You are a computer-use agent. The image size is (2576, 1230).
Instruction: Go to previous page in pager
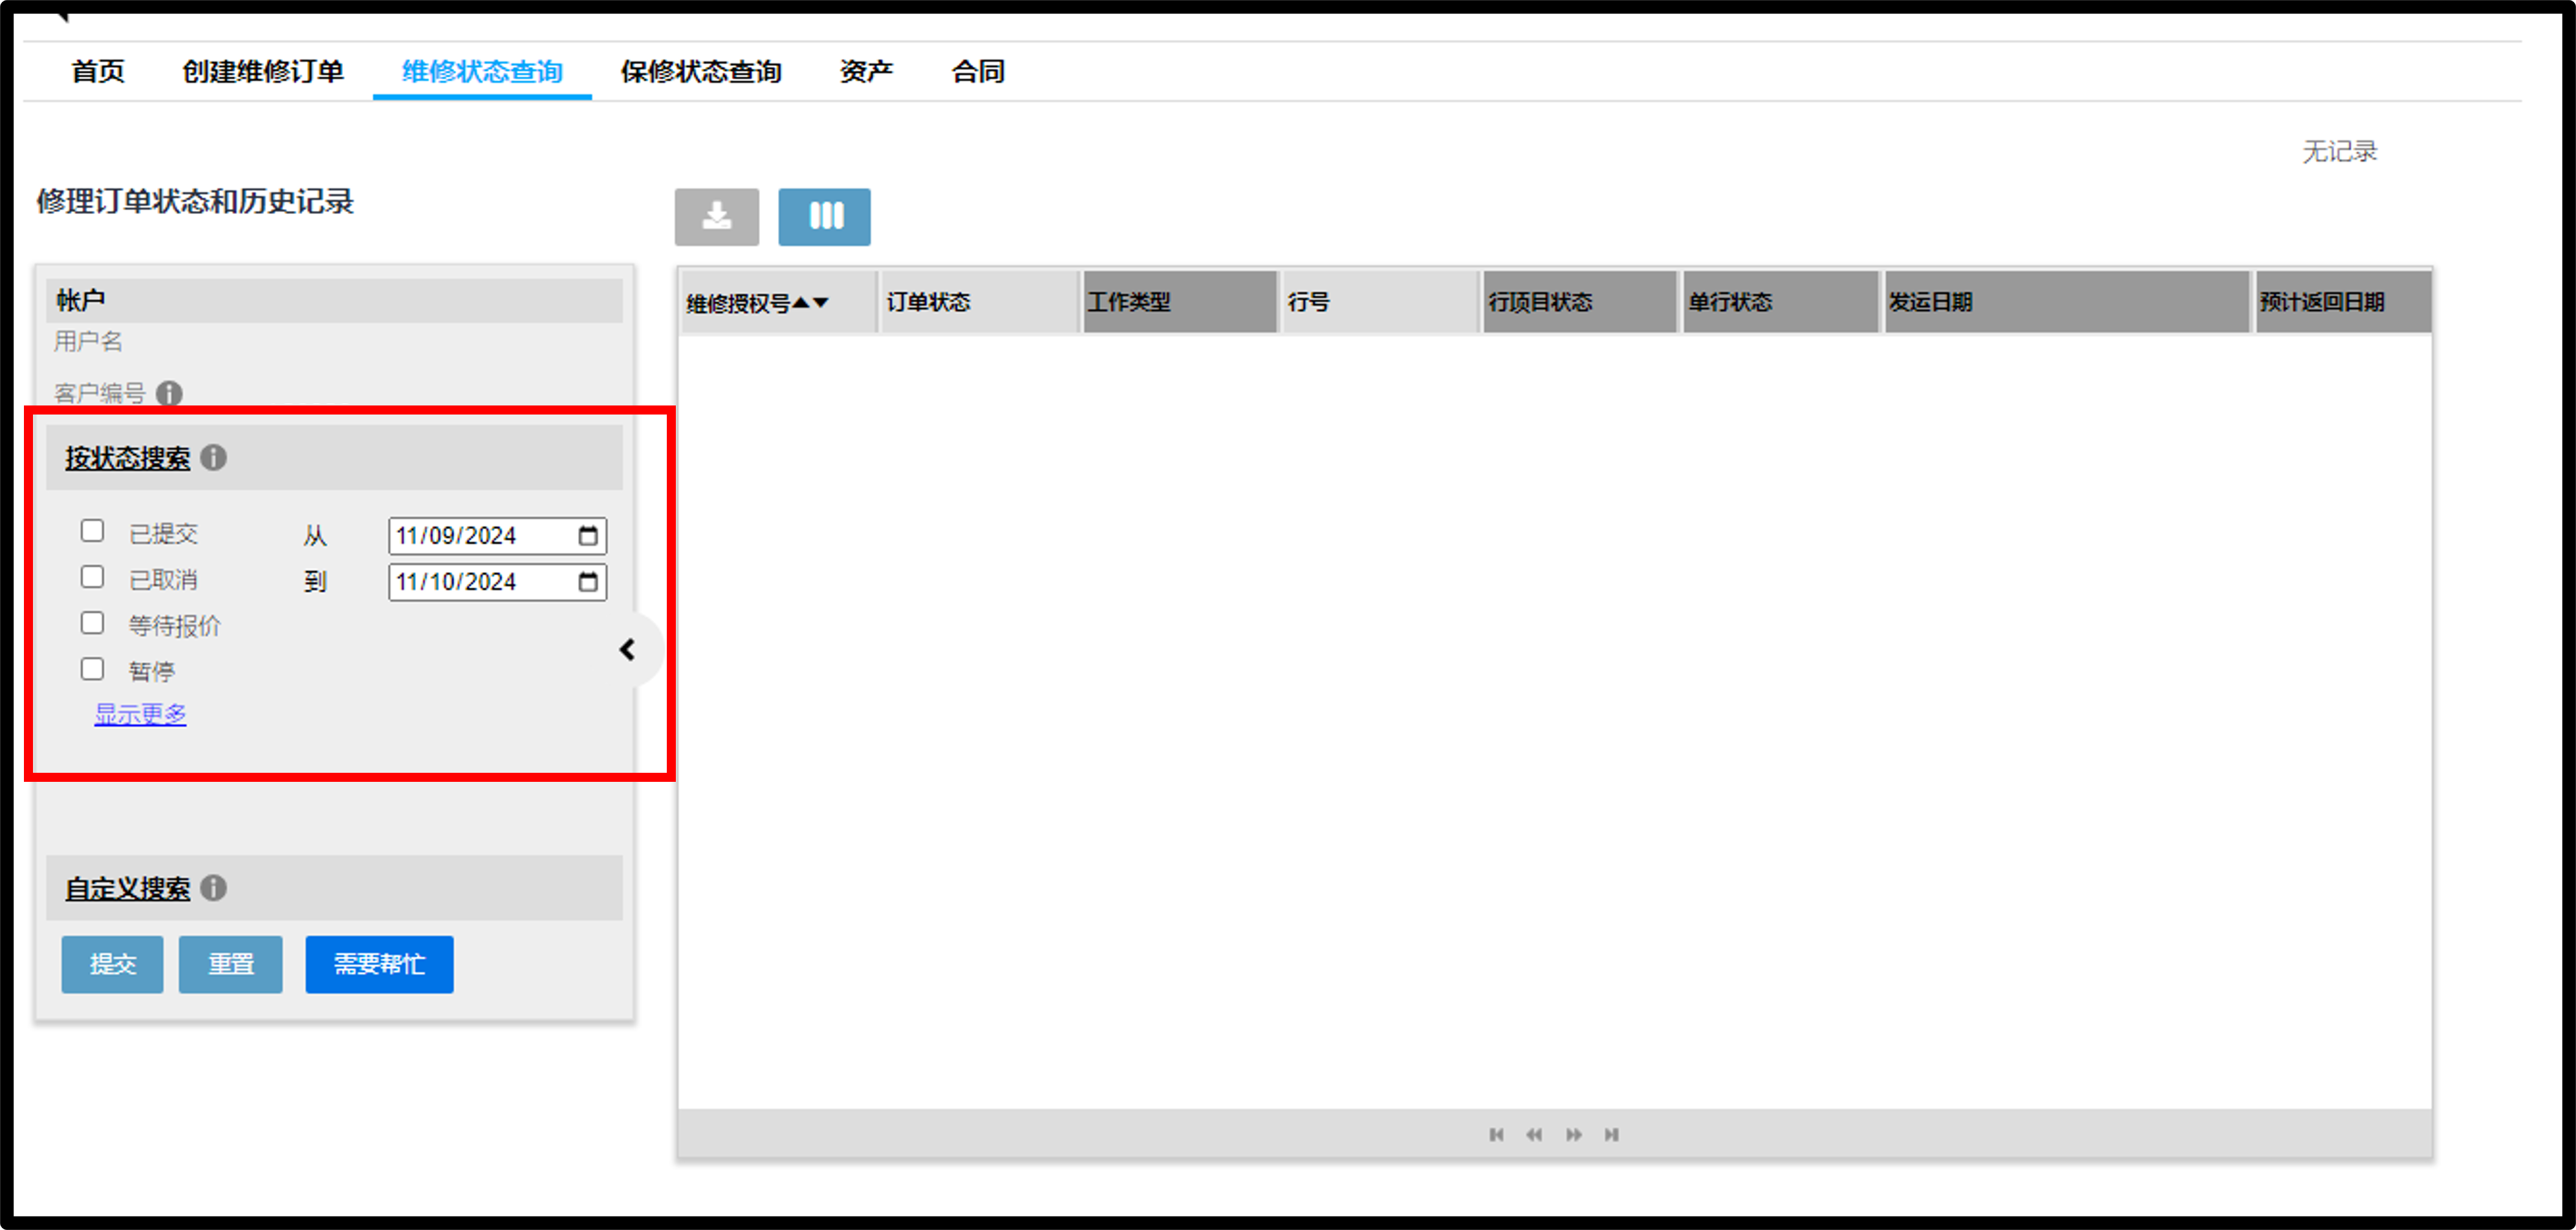1534,1134
